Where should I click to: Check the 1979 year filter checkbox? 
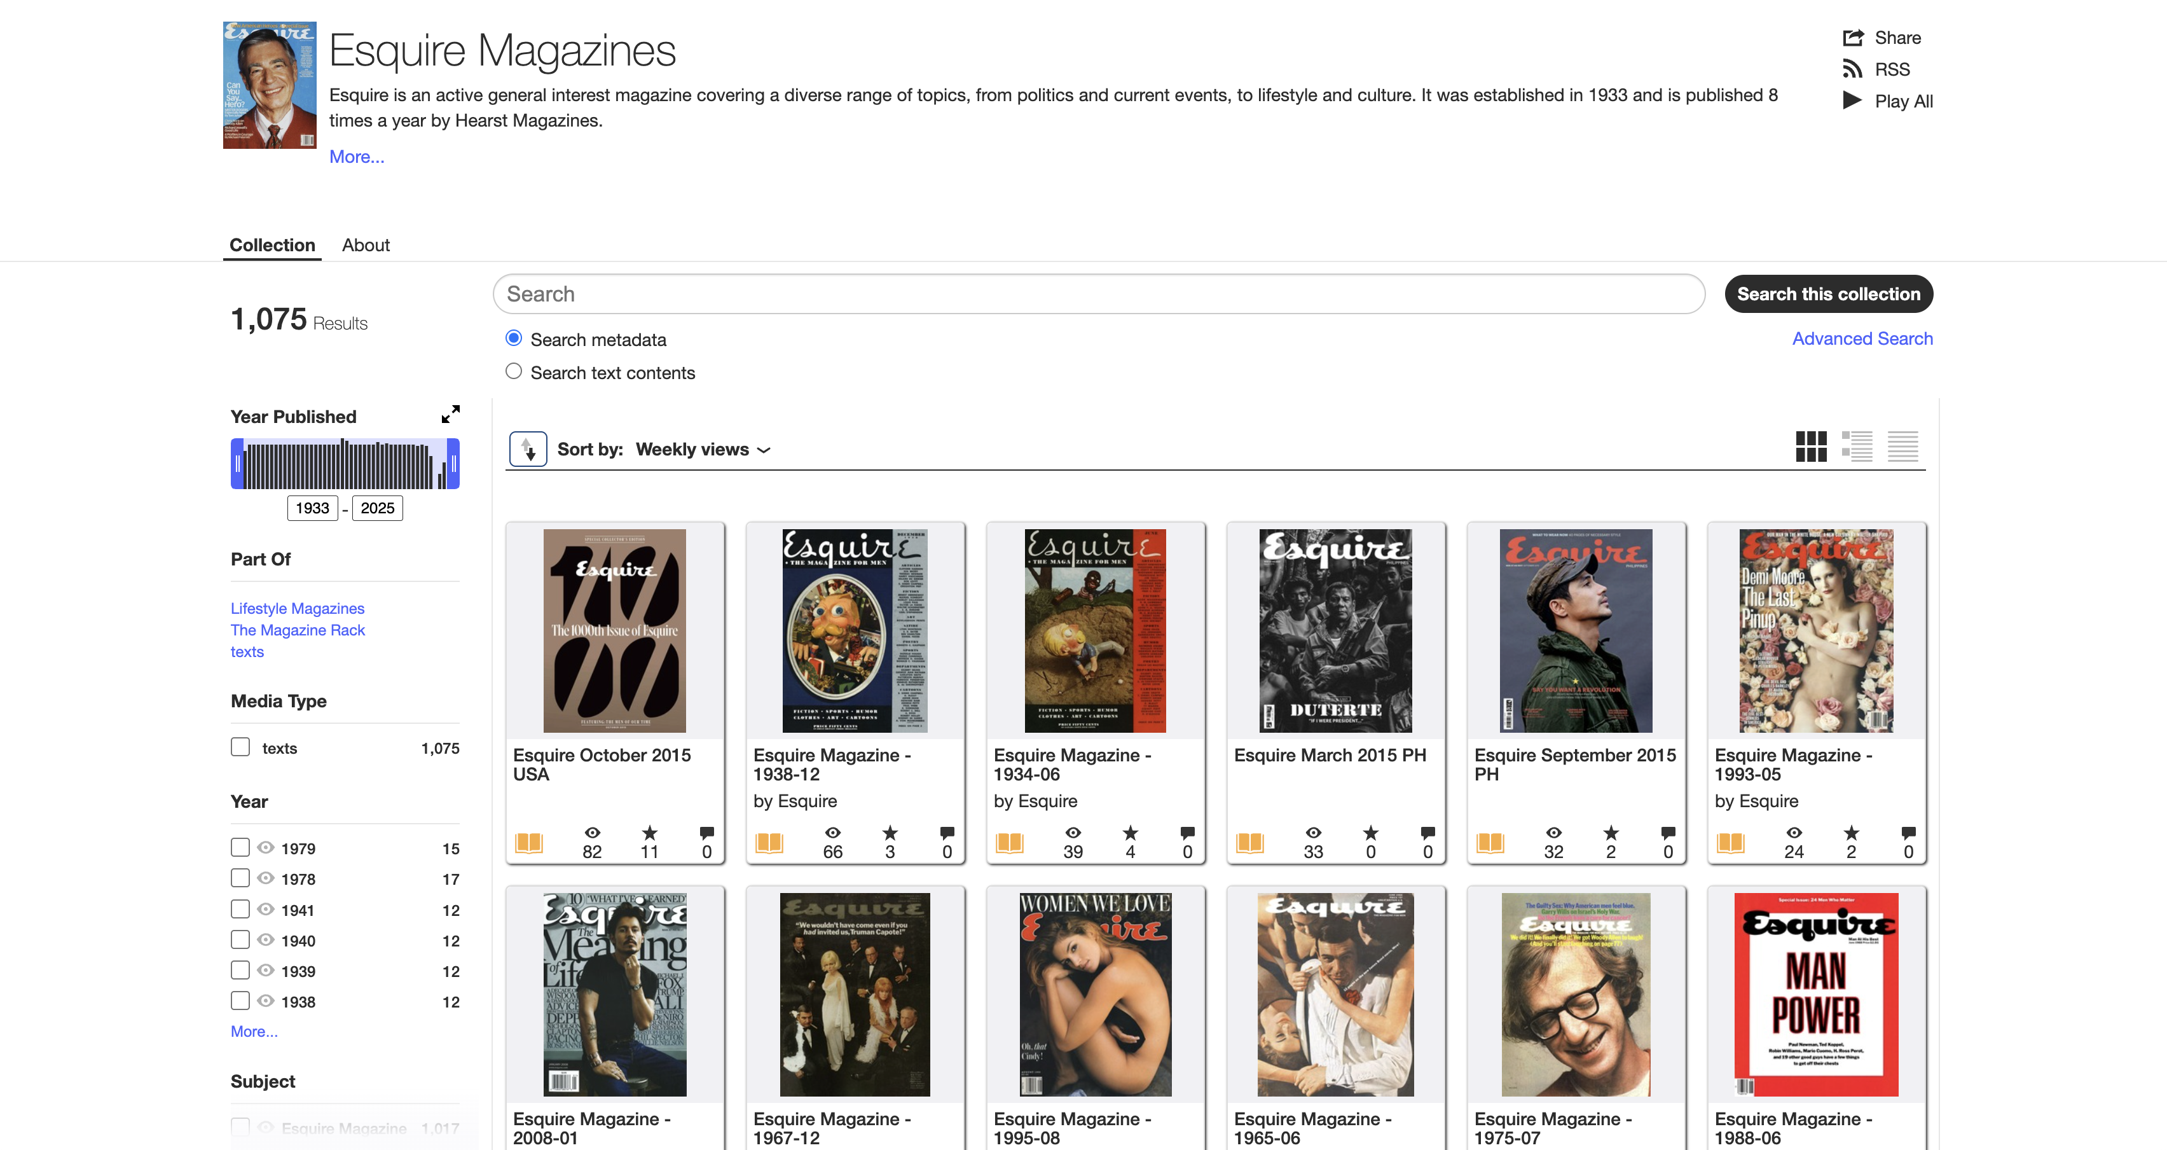point(240,847)
